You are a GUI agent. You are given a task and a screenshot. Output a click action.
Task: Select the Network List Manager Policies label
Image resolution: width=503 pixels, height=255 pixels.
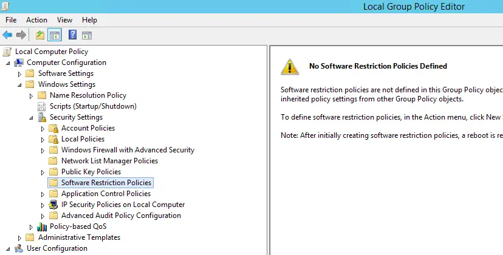[x=110, y=161]
